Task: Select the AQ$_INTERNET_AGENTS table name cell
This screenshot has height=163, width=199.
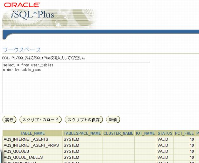Action: [32, 139]
